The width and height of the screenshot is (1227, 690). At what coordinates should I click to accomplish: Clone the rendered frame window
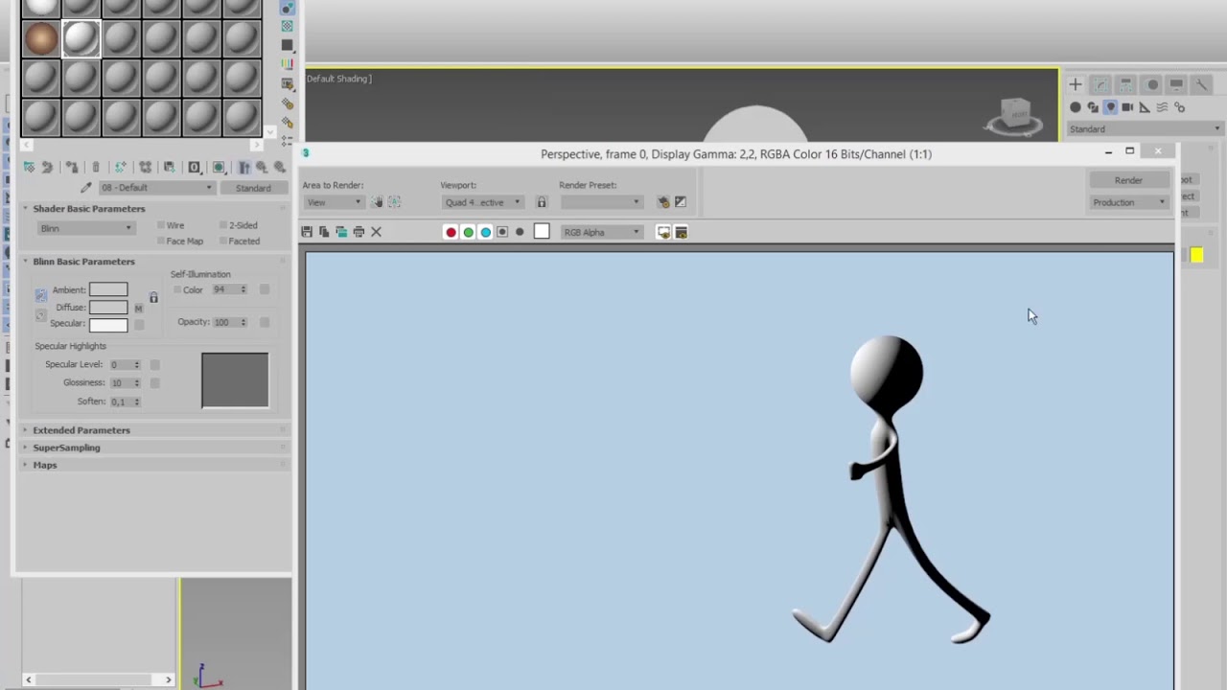341,232
